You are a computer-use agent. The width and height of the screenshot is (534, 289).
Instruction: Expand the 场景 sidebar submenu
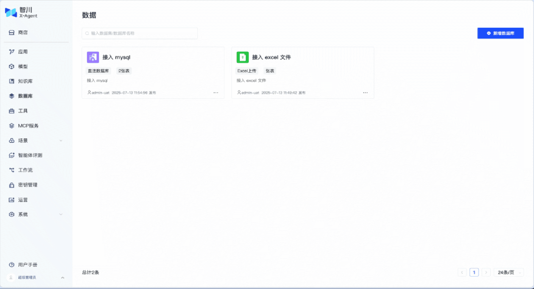coord(61,141)
